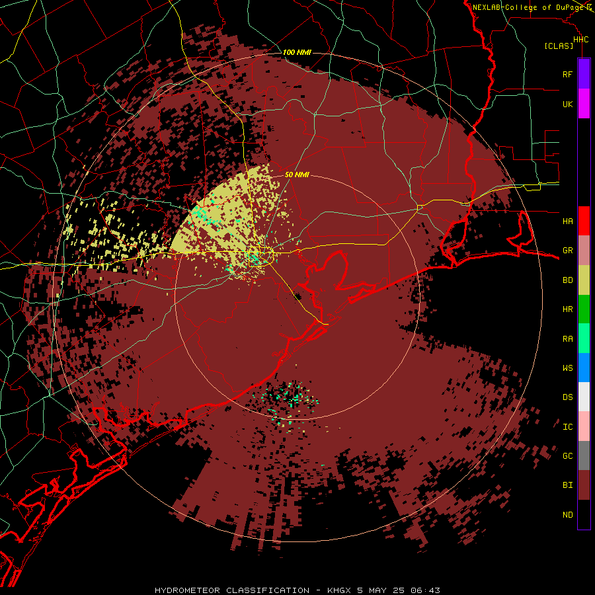
Task: Select the HR legend label text
Action: coord(567,309)
